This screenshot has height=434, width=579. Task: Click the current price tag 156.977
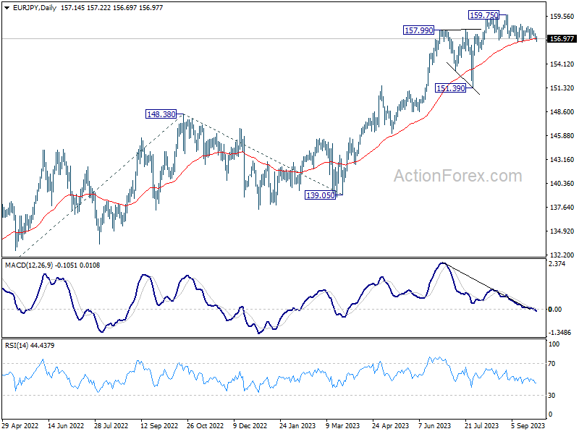[x=562, y=39]
